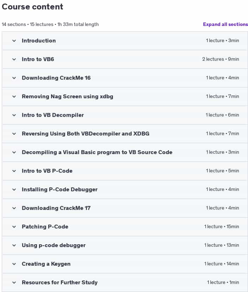
Task: Expand the Introduction section chevron
Action: (x=14, y=41)
